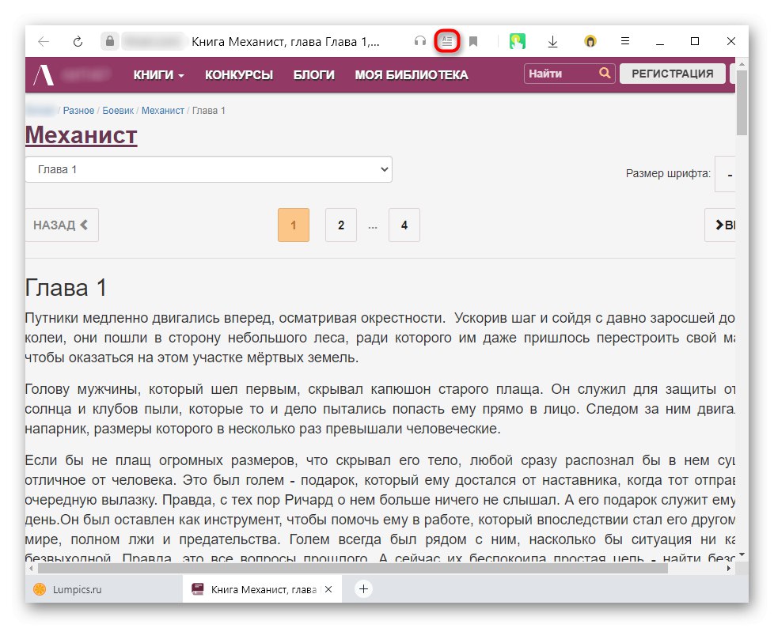Open the downloads arrow icon
The image size is (774, 628).
(x=552, y=40)
